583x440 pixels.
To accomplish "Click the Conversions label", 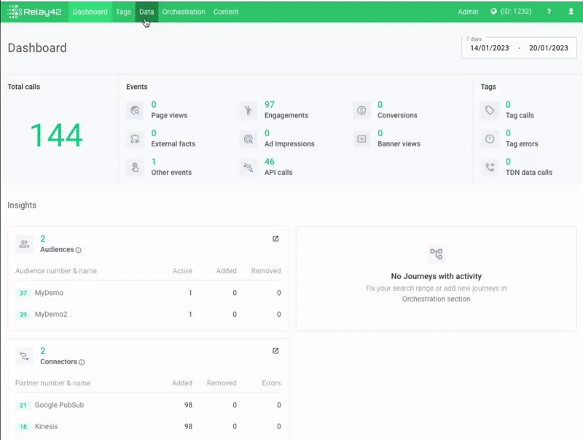I will pos(397,116).
